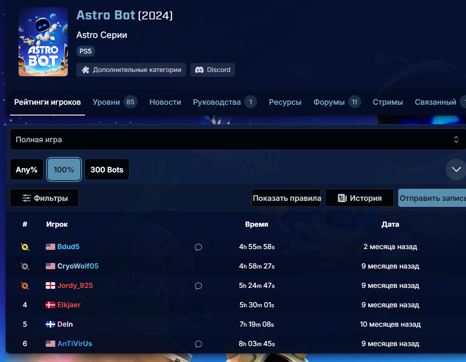Click the Время column header

click(x=257, y=225)
